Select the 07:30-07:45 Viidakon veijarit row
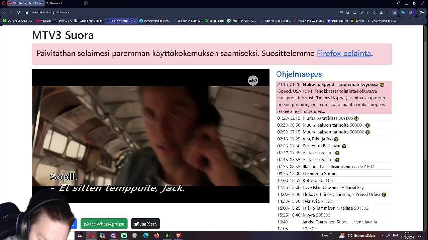 [334, 153]
